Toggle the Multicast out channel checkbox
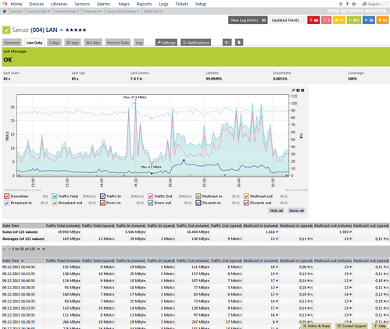 click(246, 196)
